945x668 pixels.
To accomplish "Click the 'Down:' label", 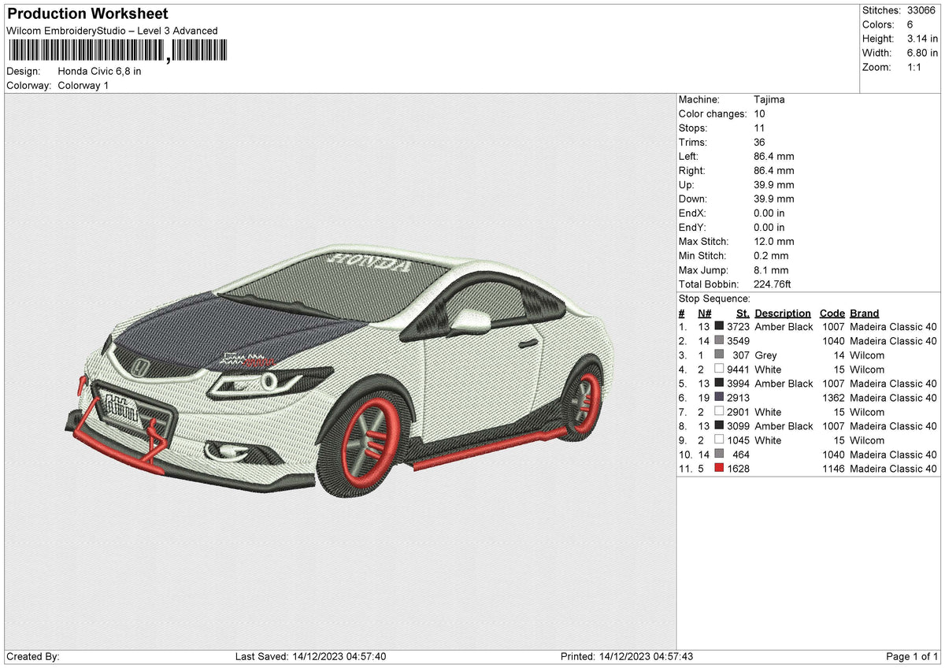I will click(x=693, y=199).
